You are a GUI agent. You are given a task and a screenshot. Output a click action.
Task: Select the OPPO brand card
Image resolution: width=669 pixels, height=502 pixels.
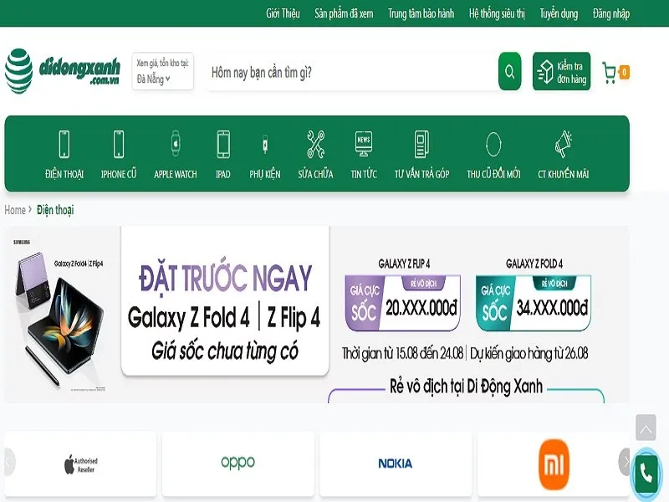(x=238, y=464)
